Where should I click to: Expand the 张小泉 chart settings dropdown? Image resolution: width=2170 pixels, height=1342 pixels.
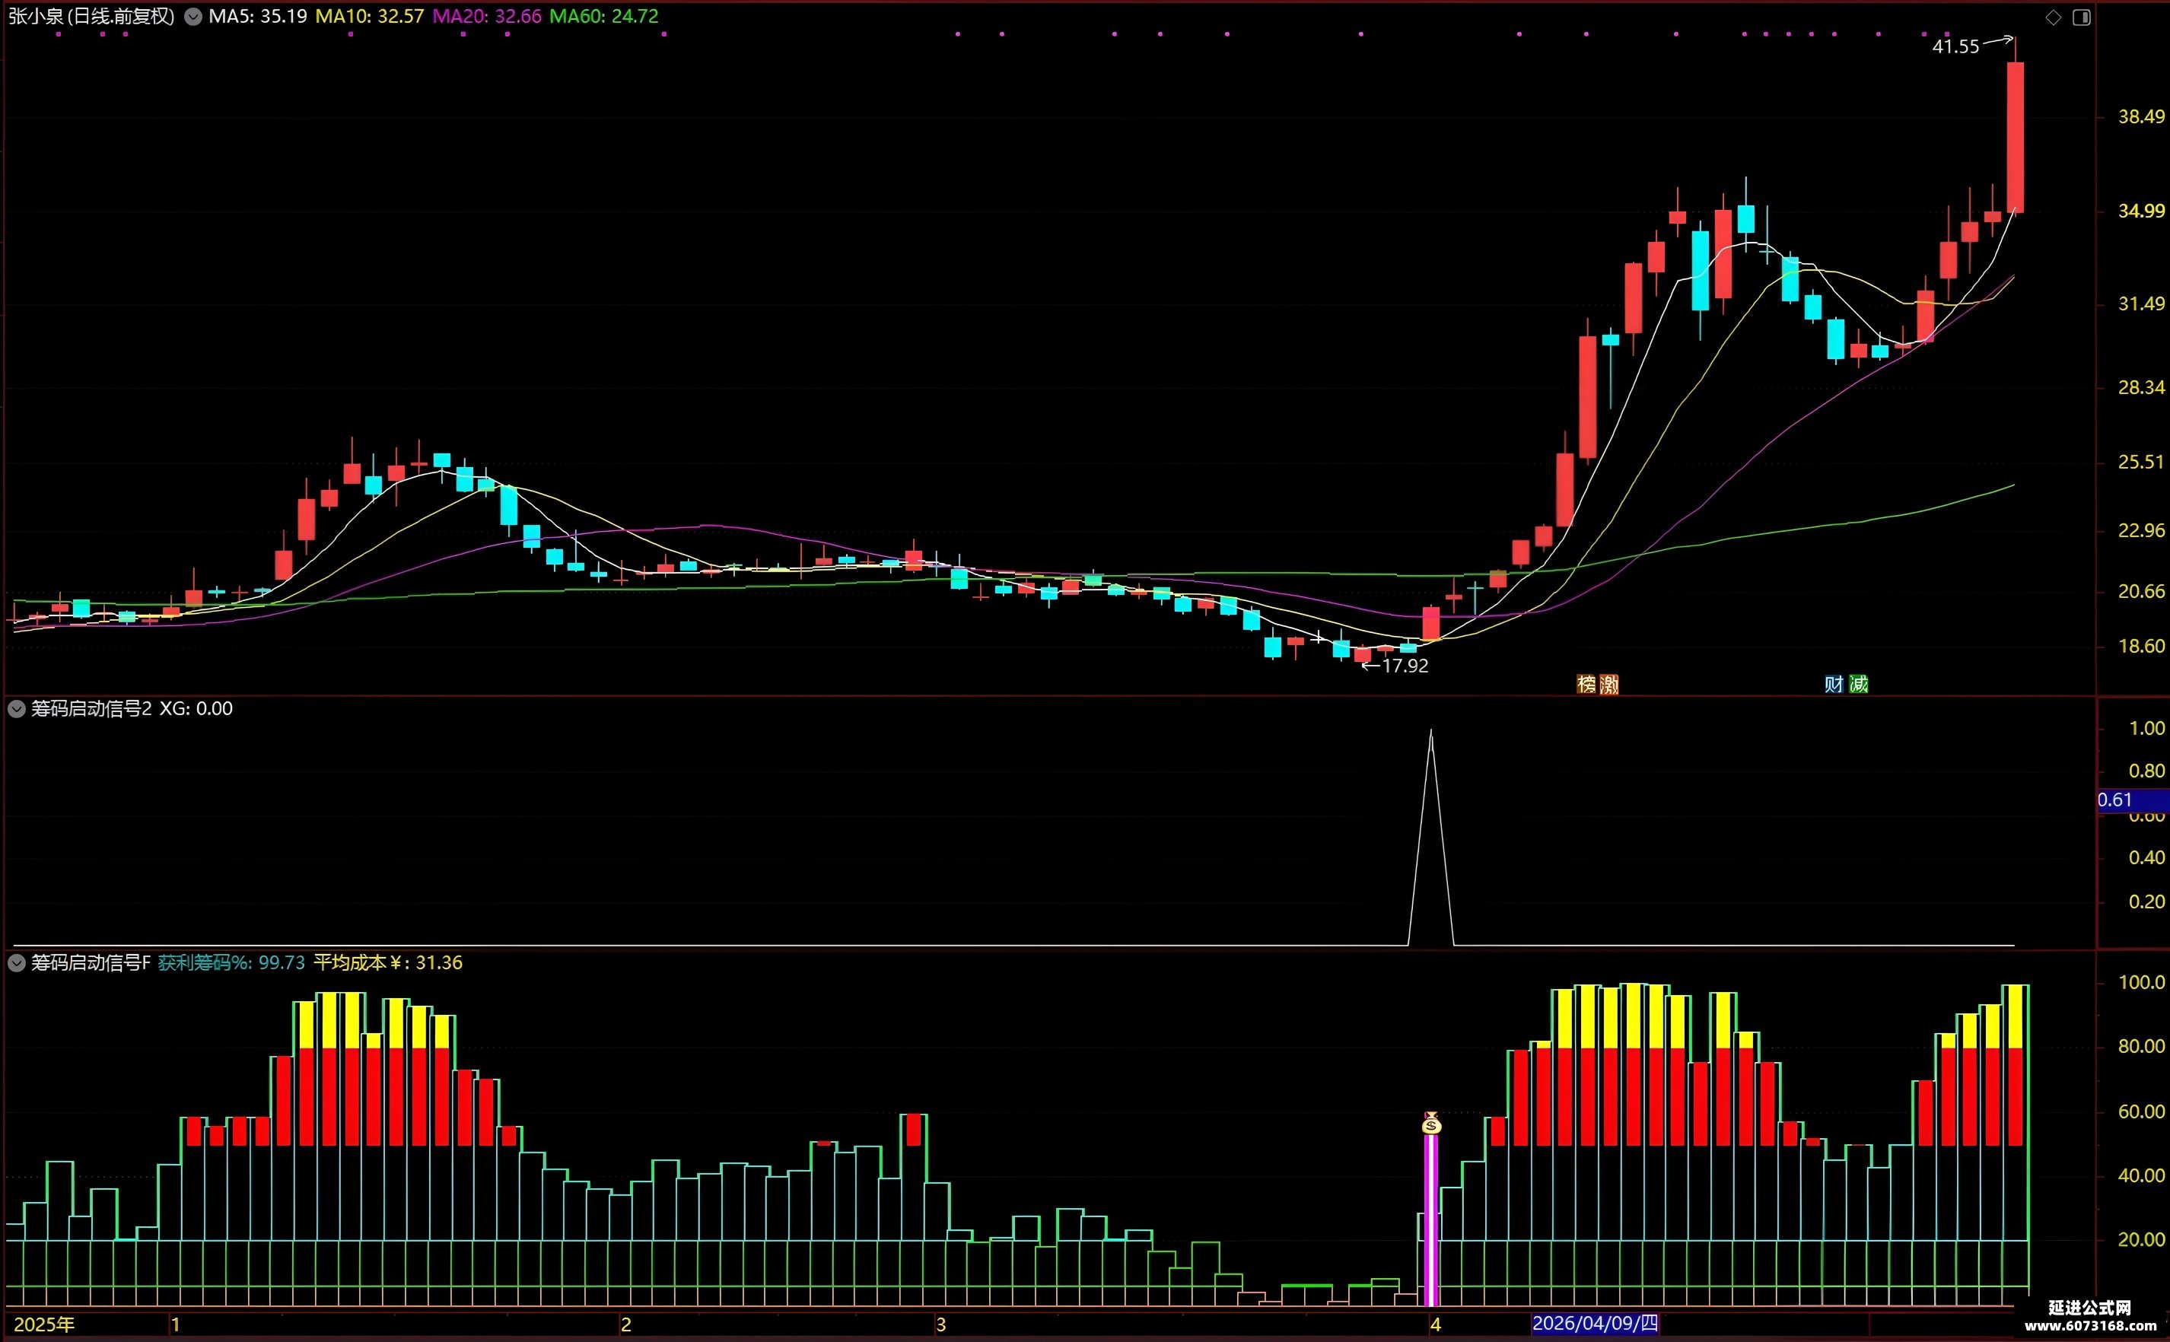click(x=192, y=17)
